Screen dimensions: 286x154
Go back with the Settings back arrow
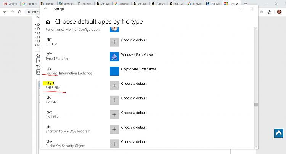pyautogui.click(x=46, y=9)
